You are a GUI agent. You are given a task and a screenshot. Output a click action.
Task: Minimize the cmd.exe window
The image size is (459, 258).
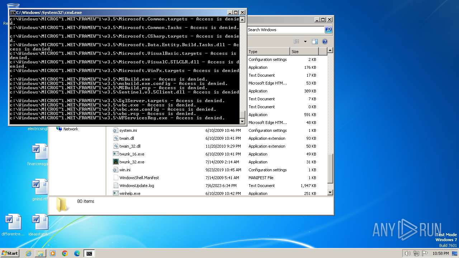click(230, 12)
